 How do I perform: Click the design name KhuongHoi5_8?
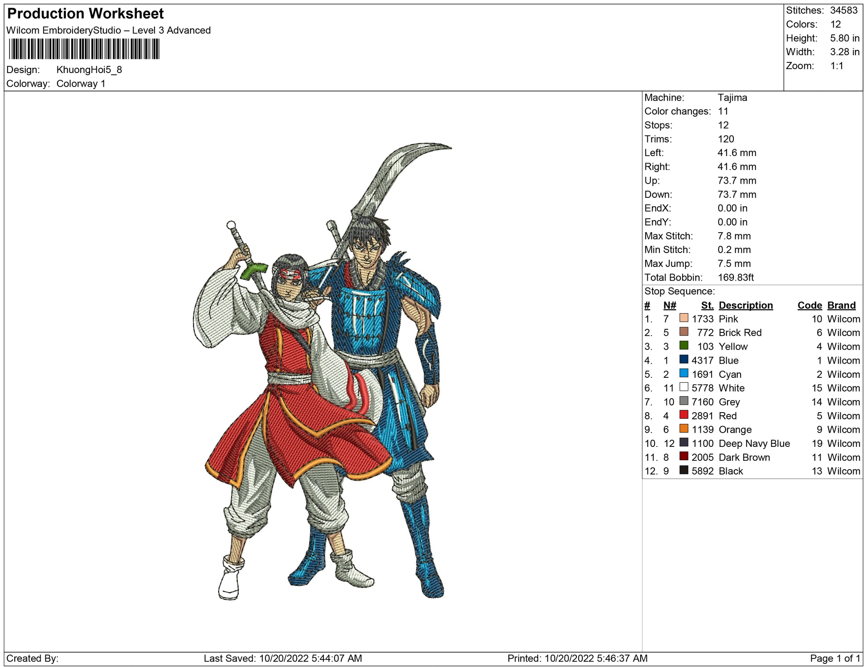pyautogui.click(x=89, y=70)
